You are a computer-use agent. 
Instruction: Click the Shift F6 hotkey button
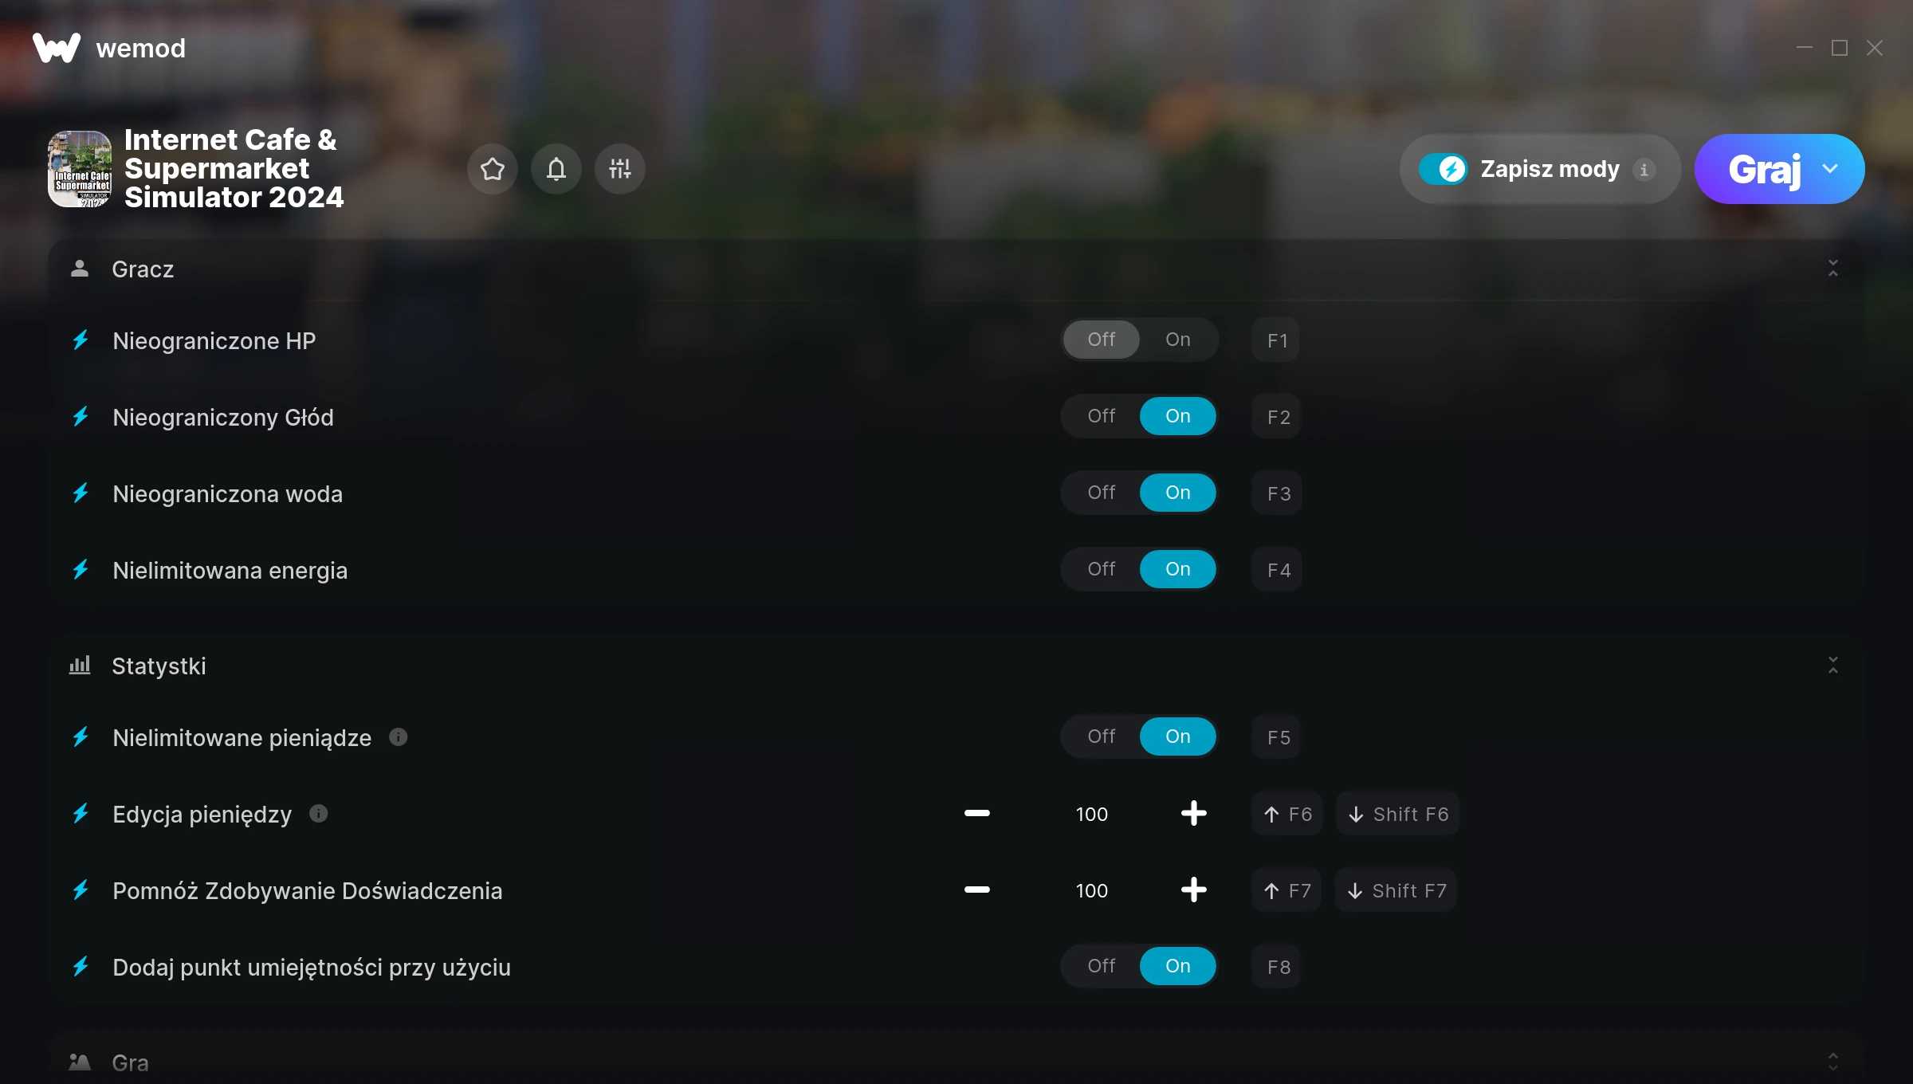click(1398, 814)
